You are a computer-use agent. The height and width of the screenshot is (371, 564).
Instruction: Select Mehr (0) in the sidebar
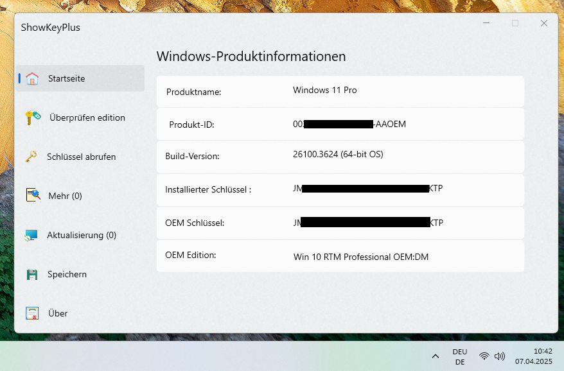tap(80, 196)
